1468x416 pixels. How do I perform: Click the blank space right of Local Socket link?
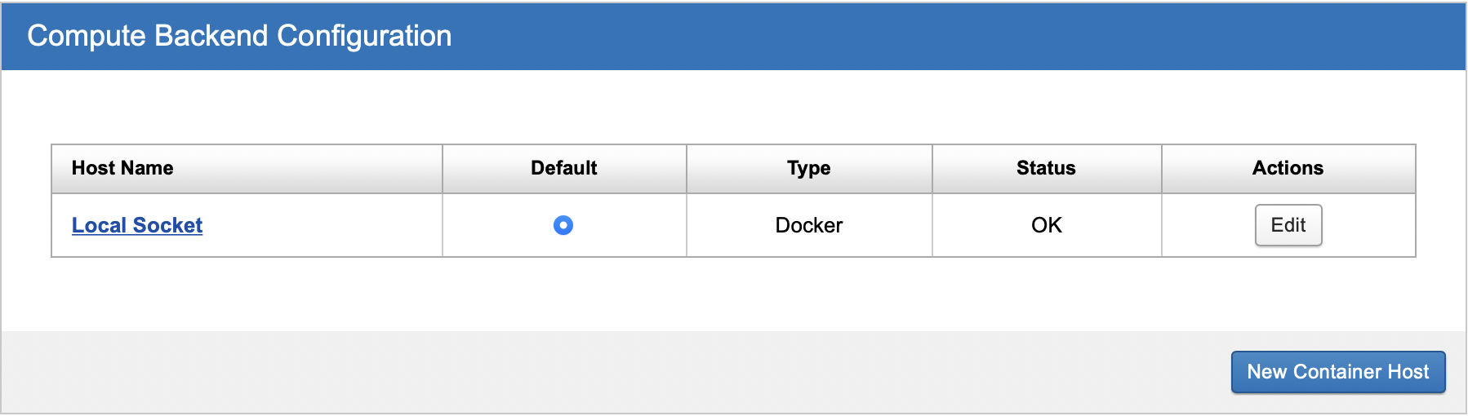coord(327,225)
